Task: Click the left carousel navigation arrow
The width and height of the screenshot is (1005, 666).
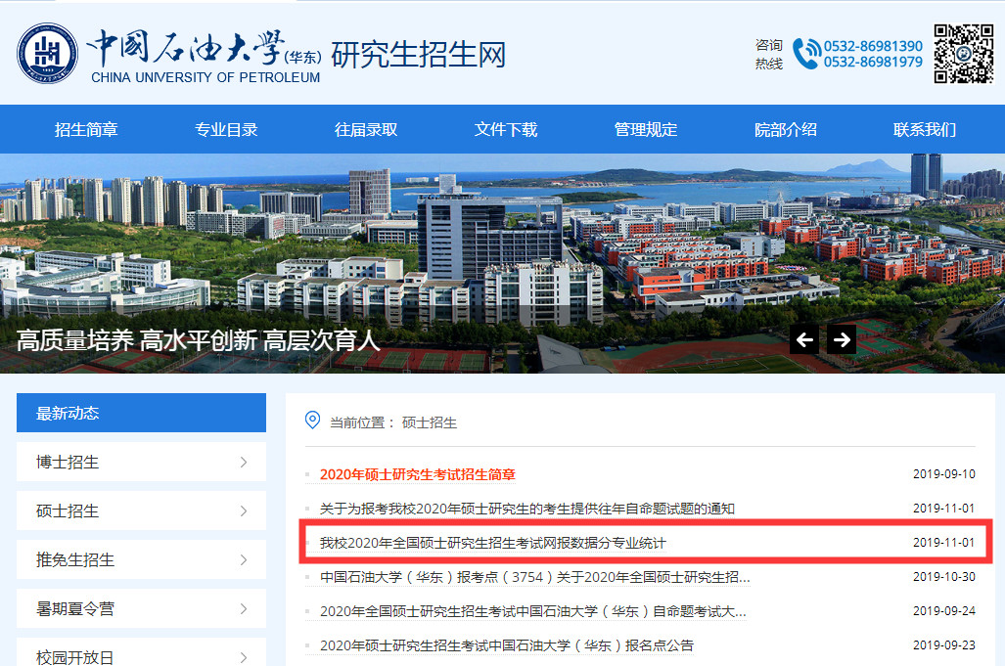Action: tap(804, 339)
